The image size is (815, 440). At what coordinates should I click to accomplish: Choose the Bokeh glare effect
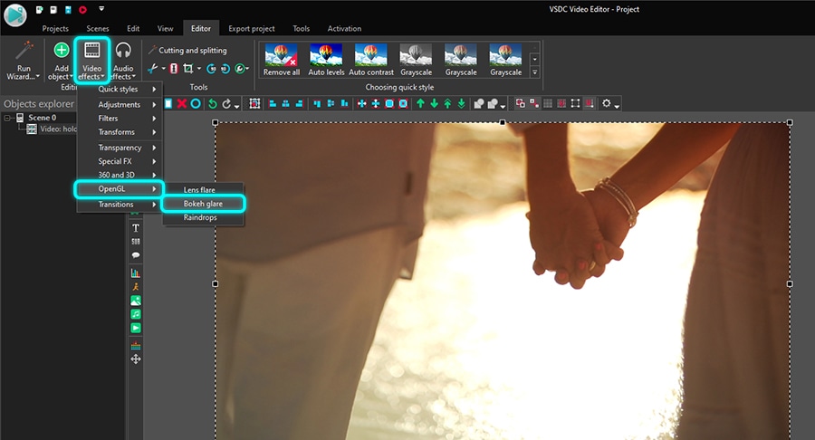[203, 204]
